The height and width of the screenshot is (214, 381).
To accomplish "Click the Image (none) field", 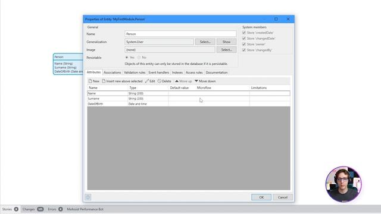I will pyautogui.click(x=170, y=50).
